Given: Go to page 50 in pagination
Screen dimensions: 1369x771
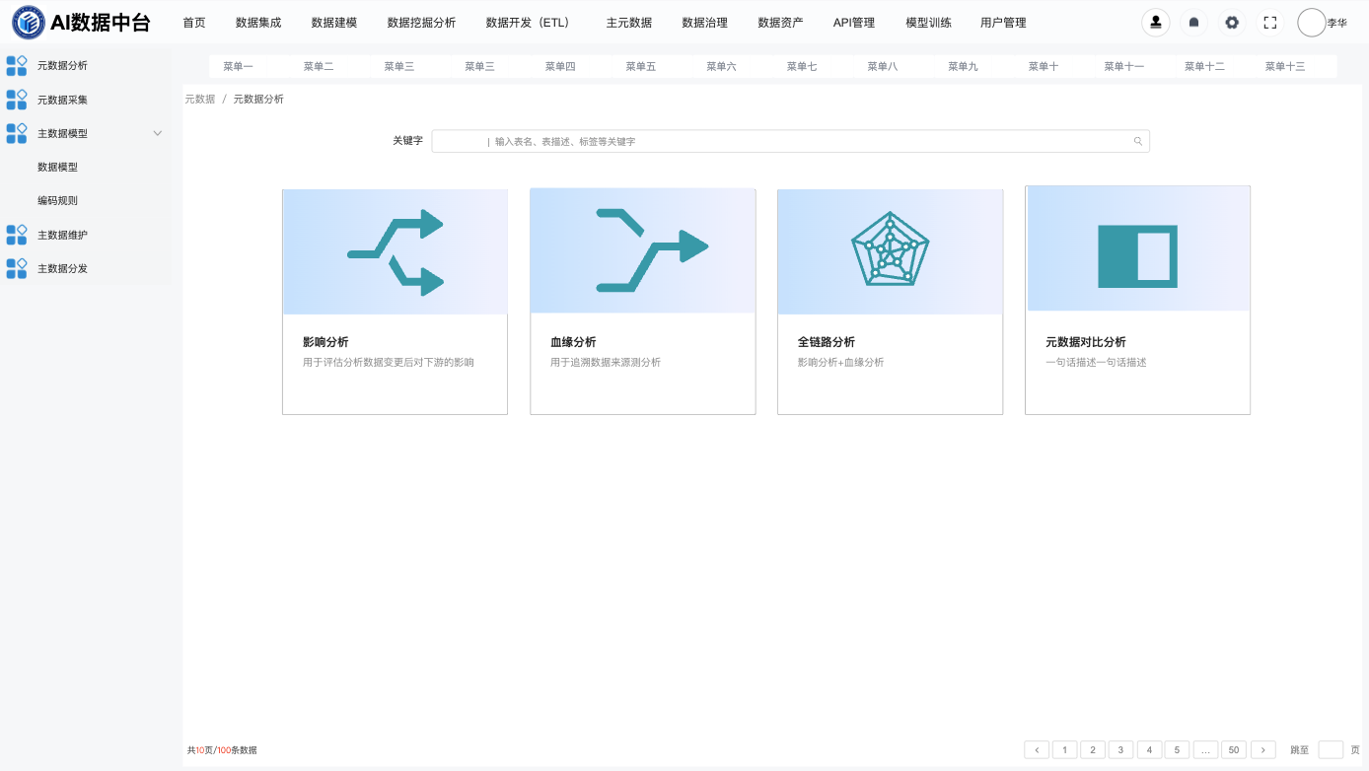Looking at the screenshot, I should click(x=1234, y=750).
